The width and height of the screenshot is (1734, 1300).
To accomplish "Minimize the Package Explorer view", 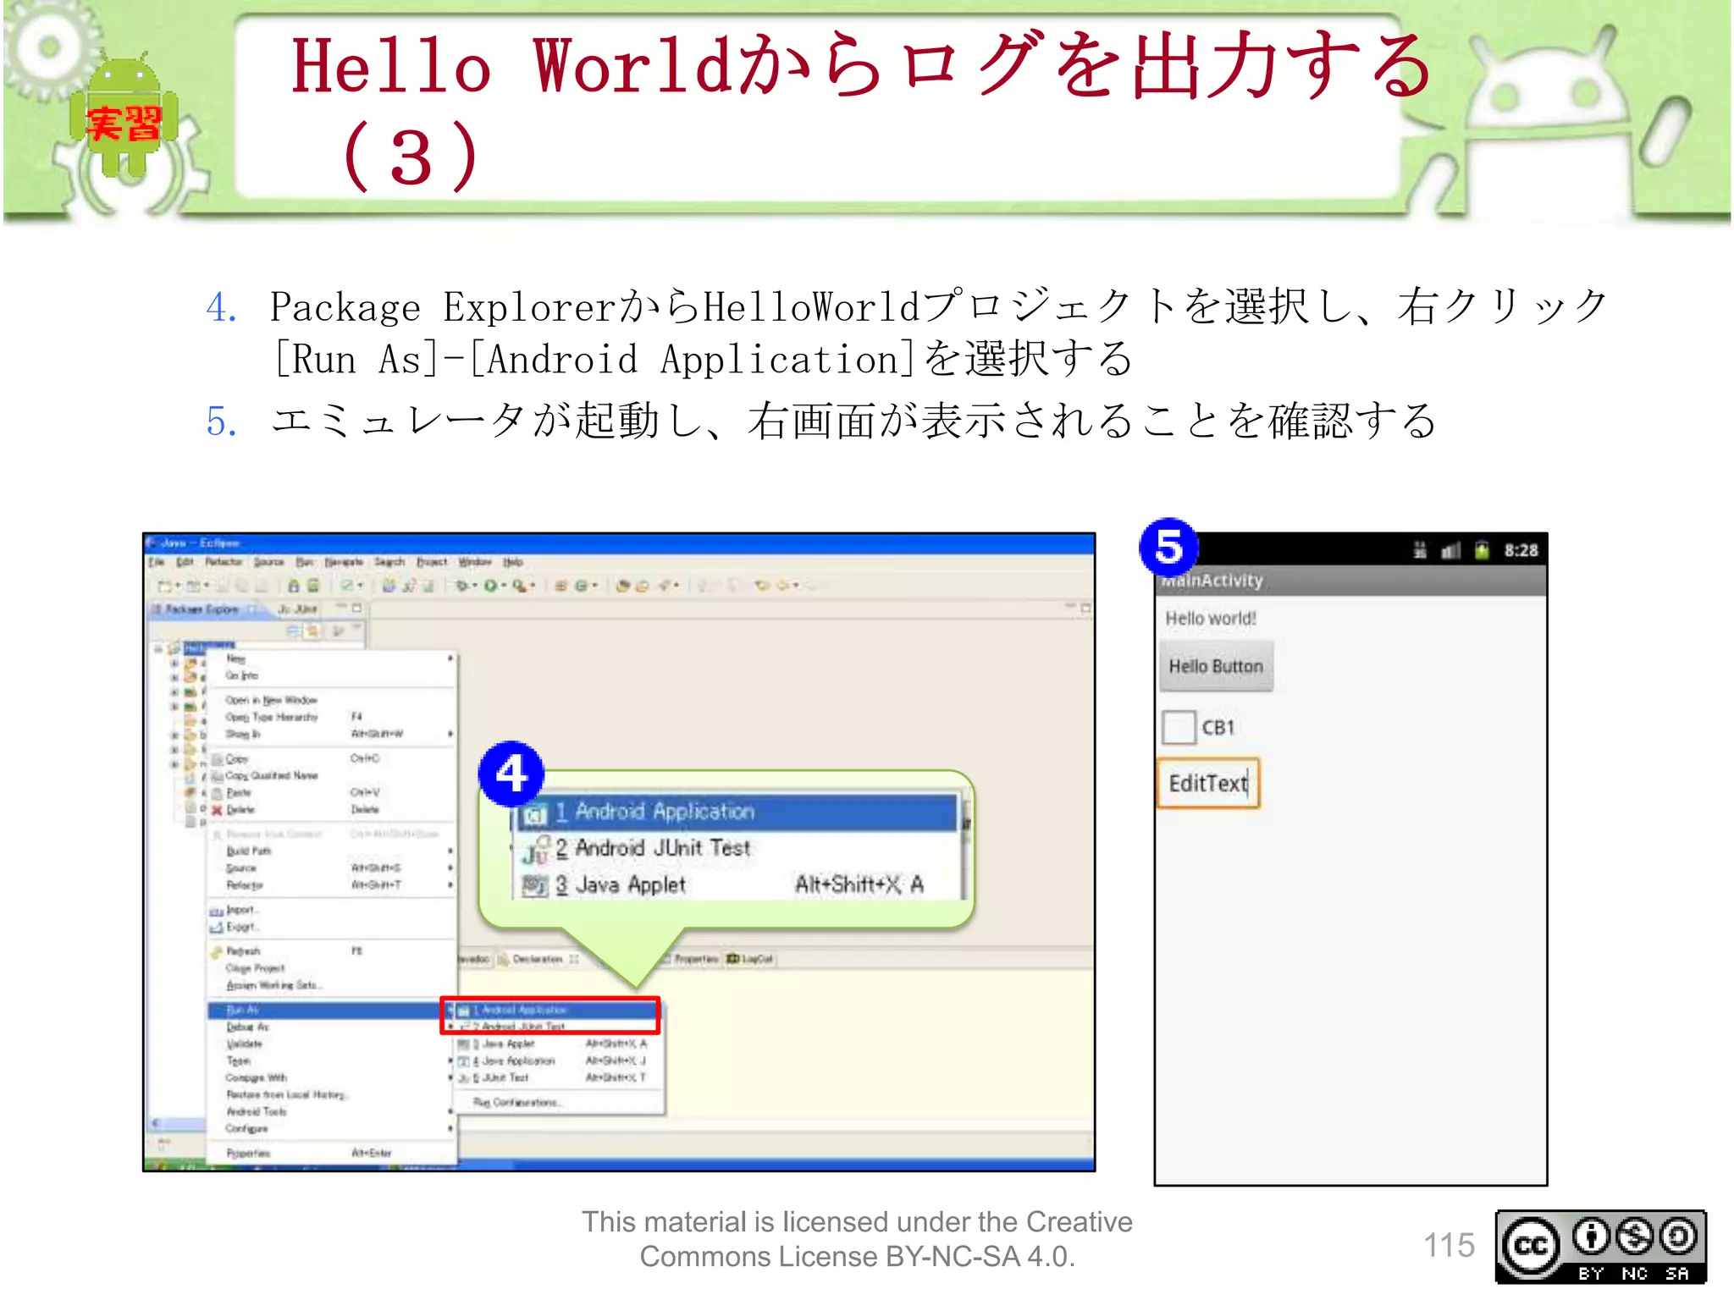I will (340, 608).
